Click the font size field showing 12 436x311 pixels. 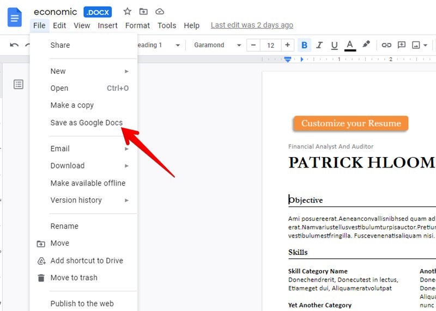(x=270, y=45)
